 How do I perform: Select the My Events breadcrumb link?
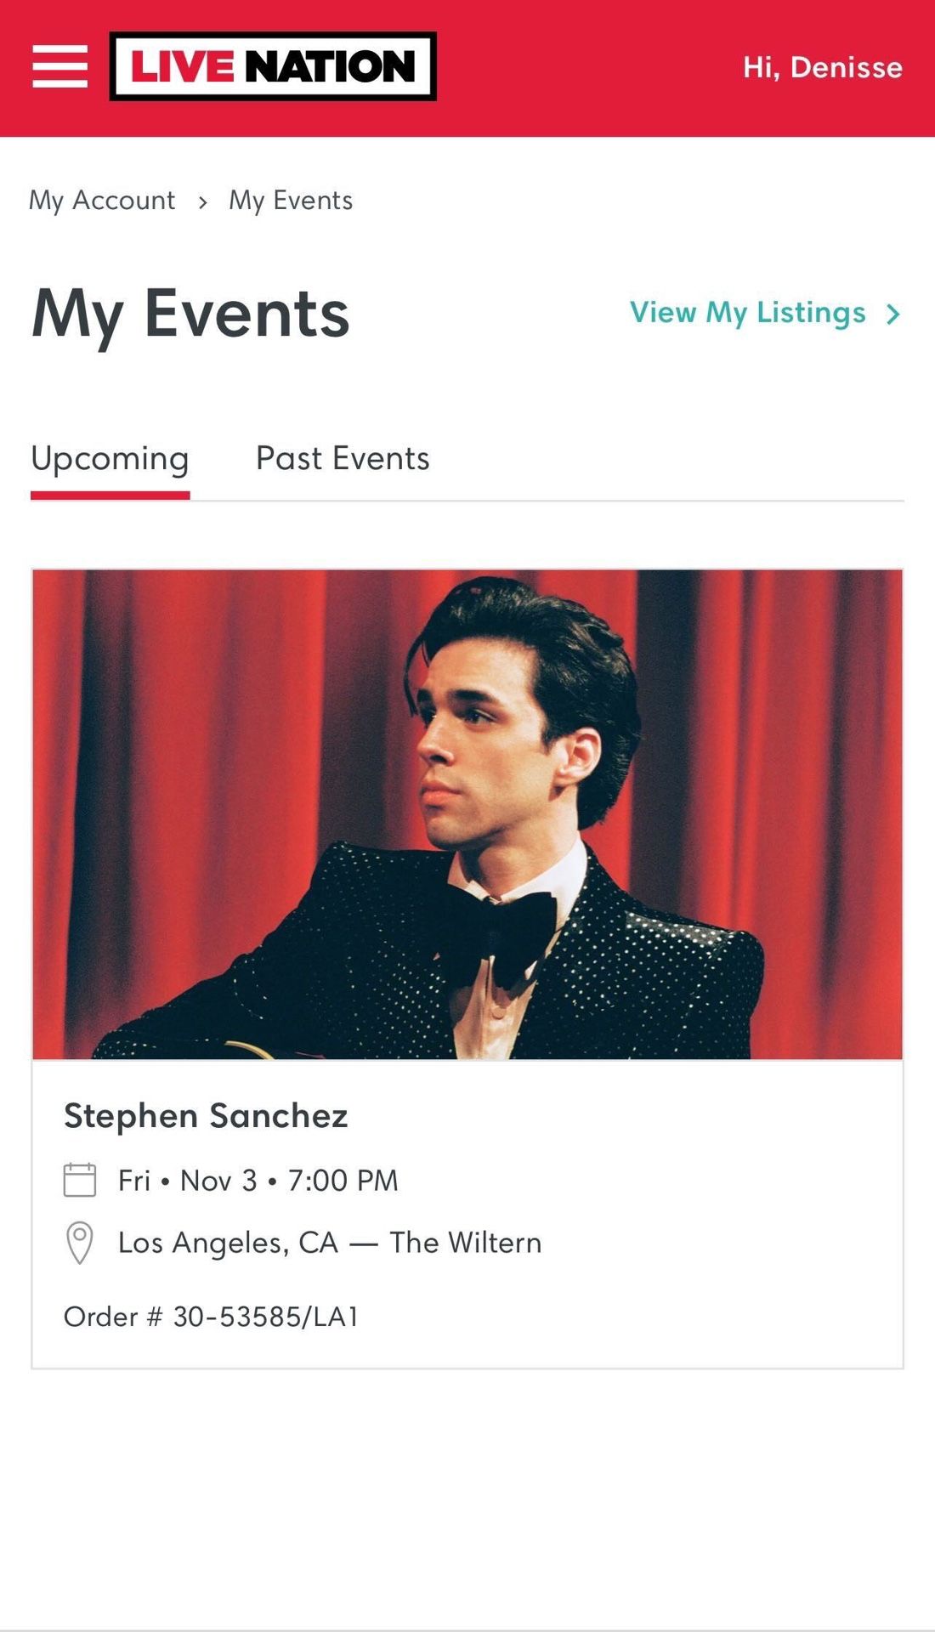(291, 201)
